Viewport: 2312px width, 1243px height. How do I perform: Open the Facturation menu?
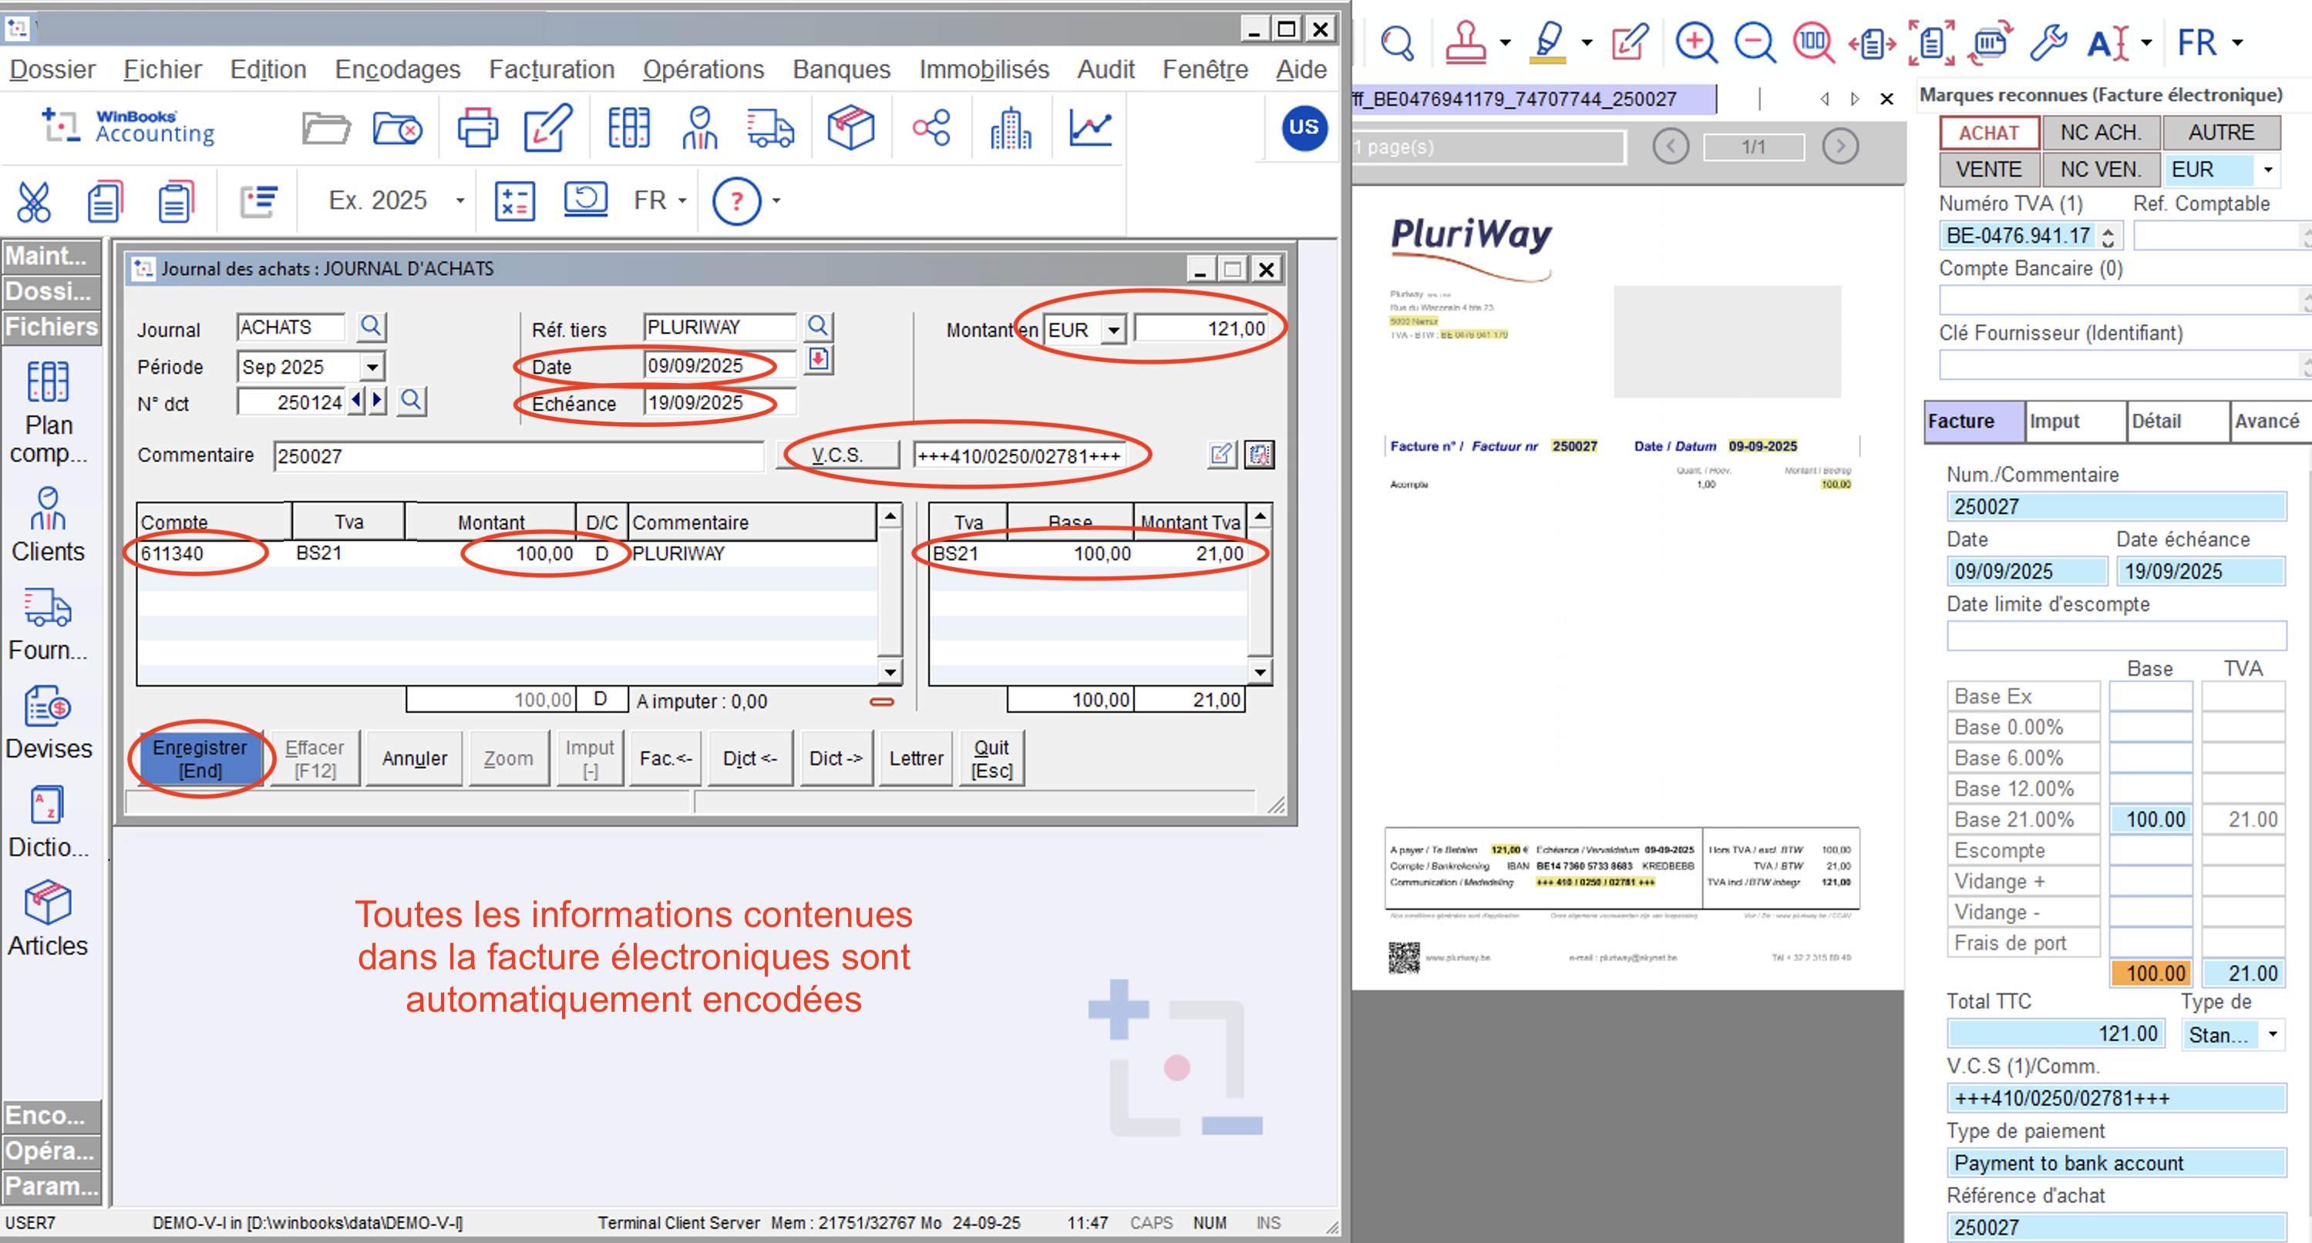(551, 69)
